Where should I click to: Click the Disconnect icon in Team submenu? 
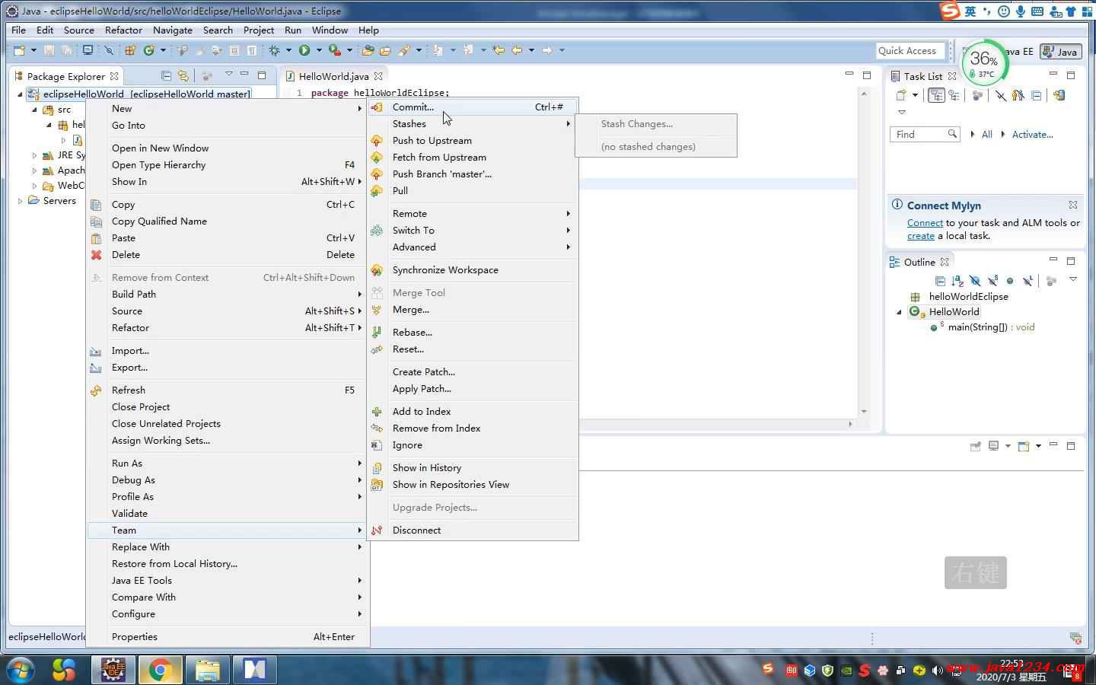point(377,530)
